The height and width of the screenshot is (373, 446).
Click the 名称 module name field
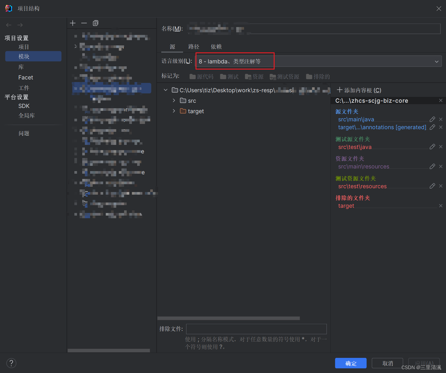(314, 29)
